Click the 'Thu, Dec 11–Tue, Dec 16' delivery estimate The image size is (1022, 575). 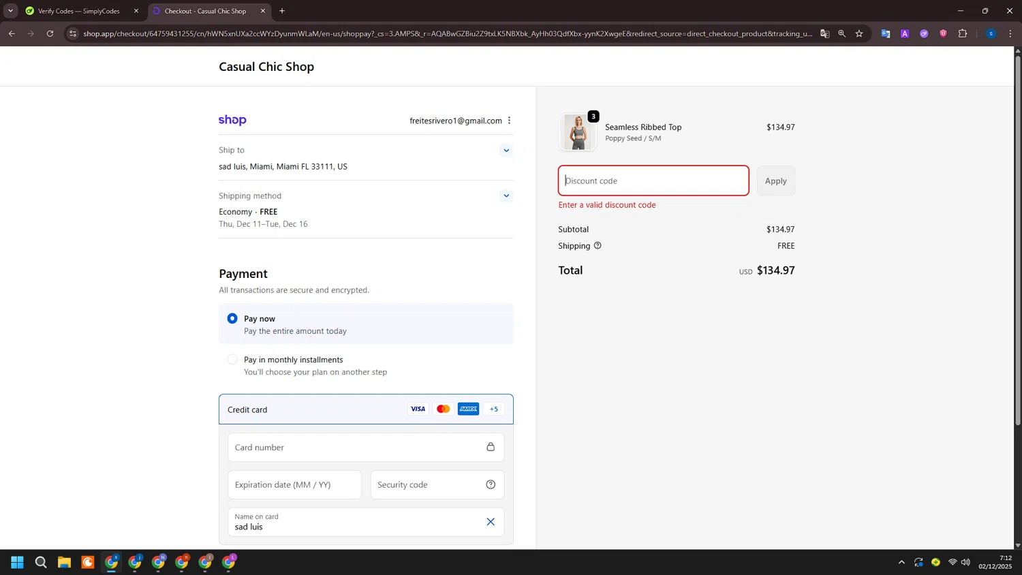point(263,224)
